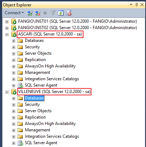Expand Replication under VILLENEUVE

tap(13, 118)
